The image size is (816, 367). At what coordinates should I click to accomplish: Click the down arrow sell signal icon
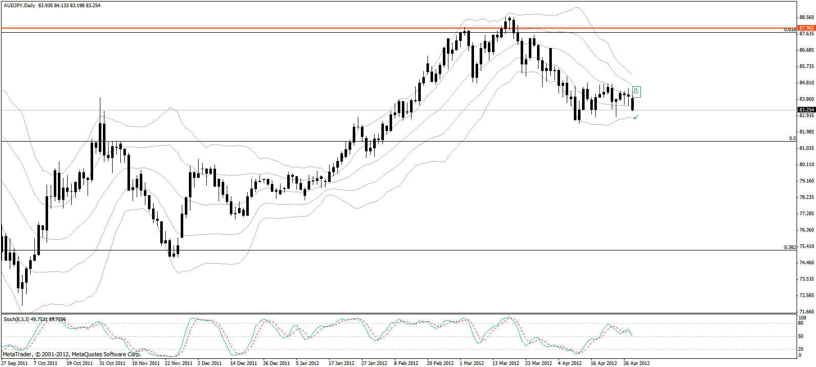point(636,92)
